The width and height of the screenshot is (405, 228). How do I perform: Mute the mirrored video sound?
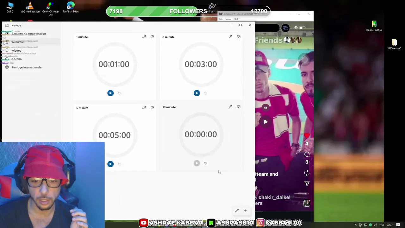pyautogui.click(x=265, y=108)
